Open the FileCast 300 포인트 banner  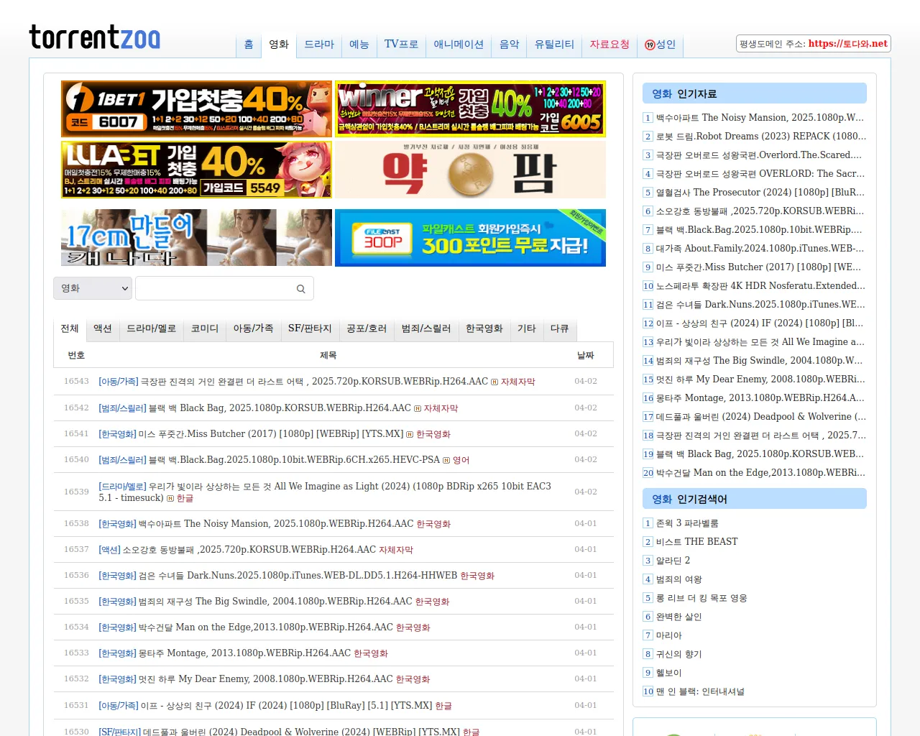(470, 238)
